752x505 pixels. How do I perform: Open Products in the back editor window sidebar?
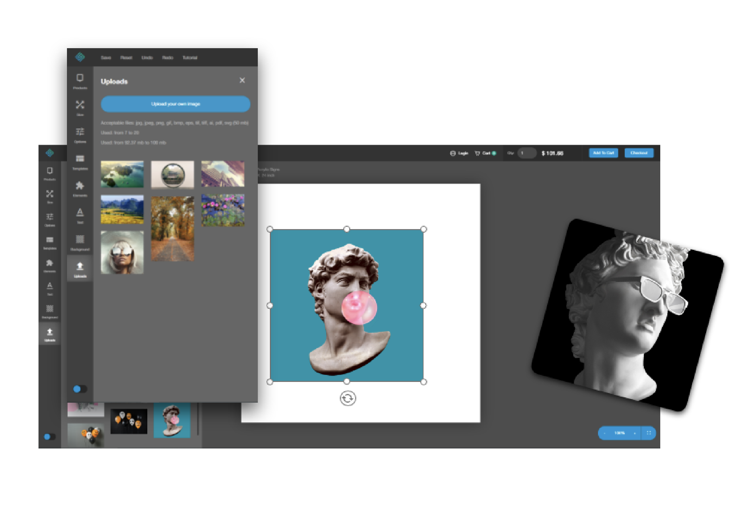tap(50, 174)
